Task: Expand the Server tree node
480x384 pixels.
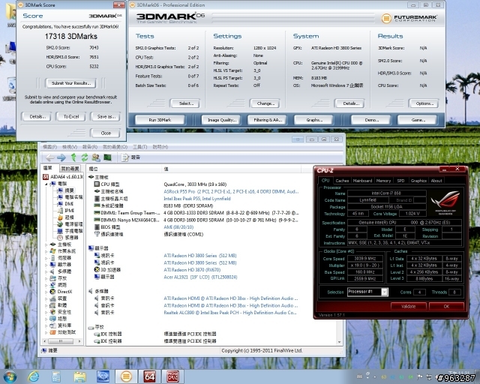Action: click(46, 258)
